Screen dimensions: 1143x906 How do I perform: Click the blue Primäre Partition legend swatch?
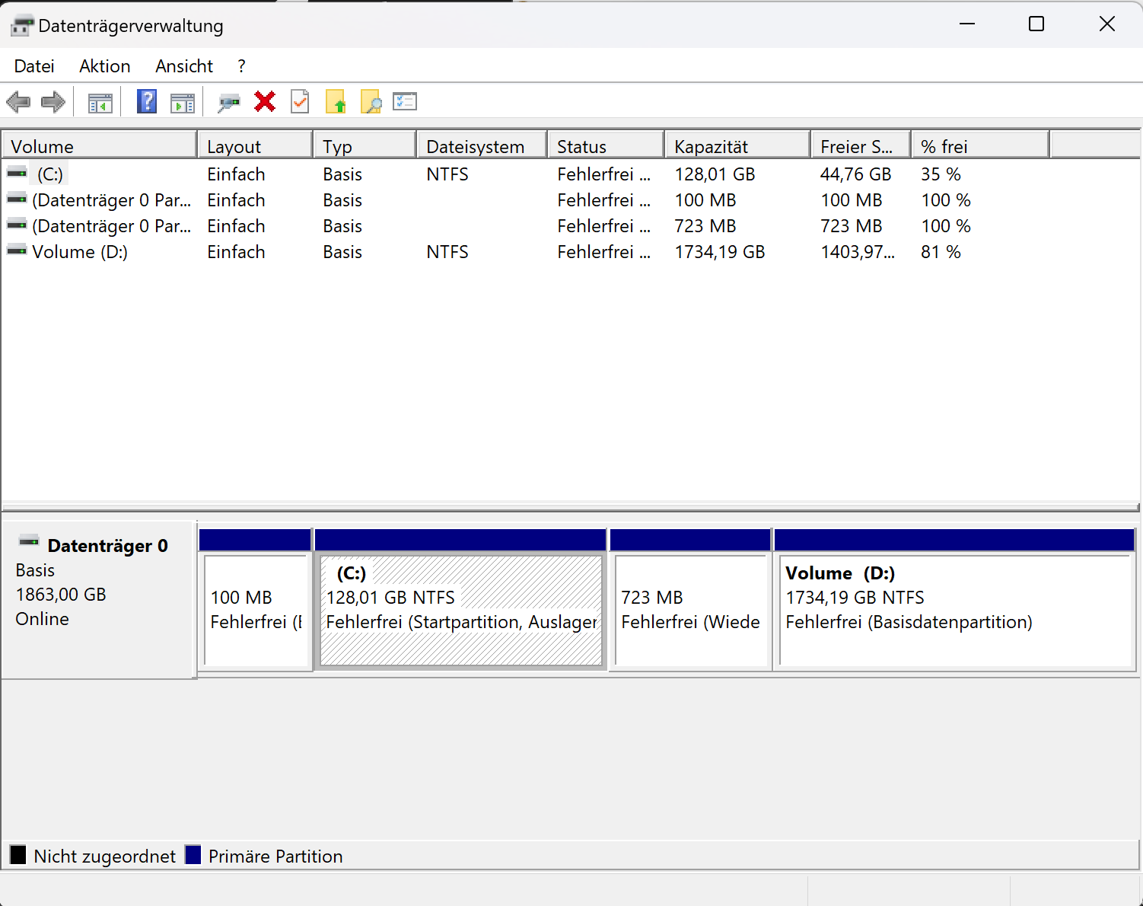(193, 855)
